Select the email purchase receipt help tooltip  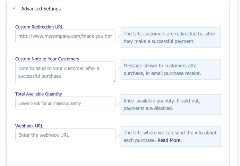pos(171,69)
